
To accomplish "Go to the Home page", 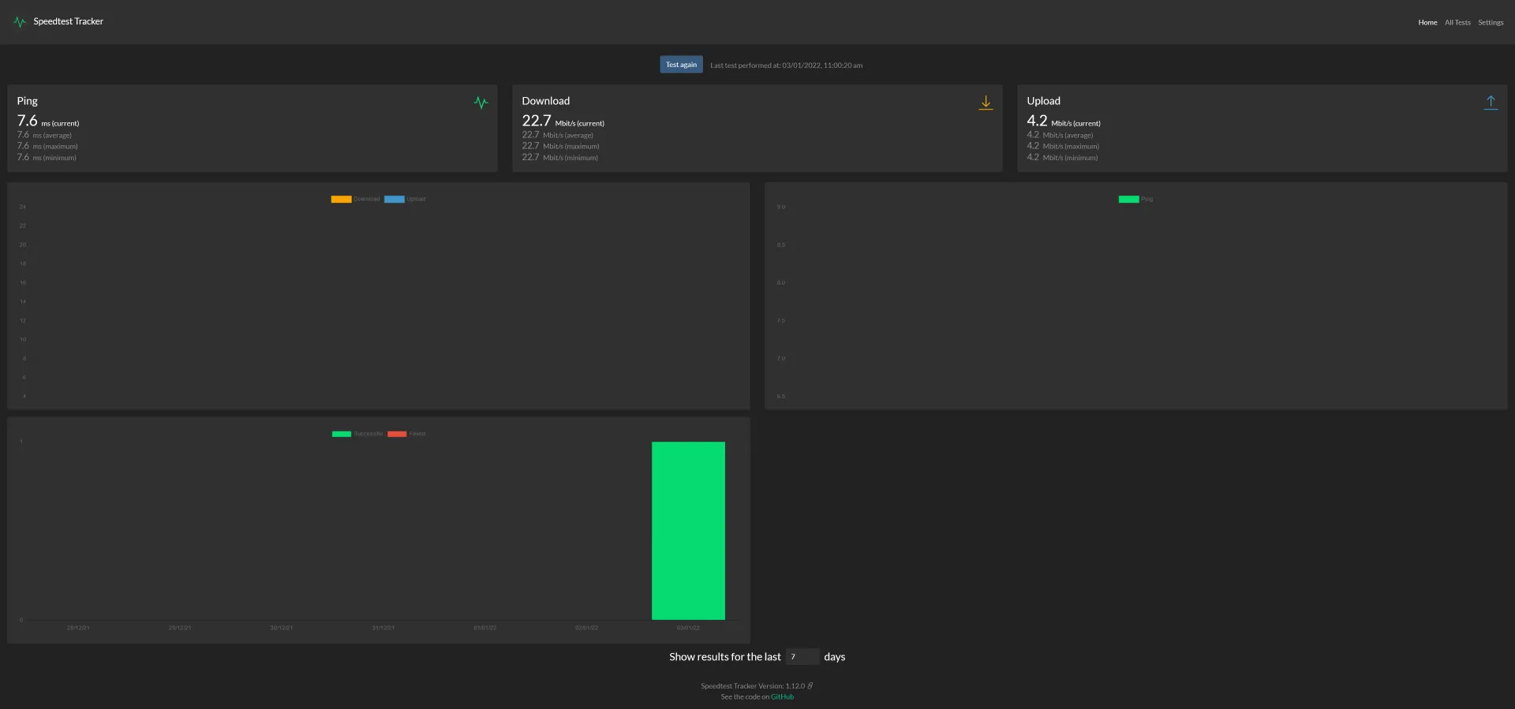I will click(x=1427, y=22).
